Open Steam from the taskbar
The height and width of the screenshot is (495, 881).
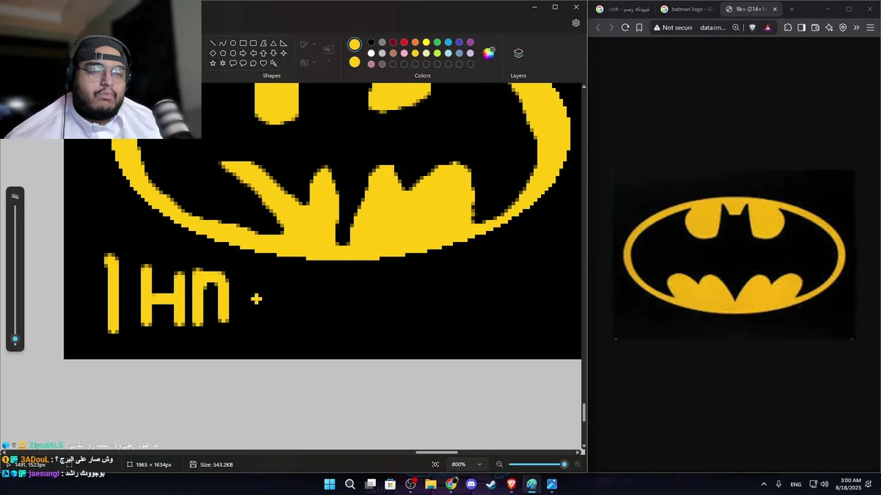coord(491,484)
